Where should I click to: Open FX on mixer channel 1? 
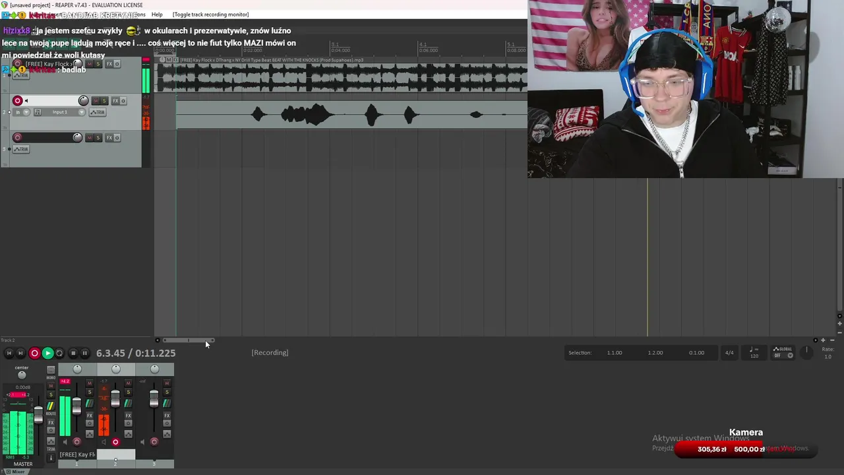pos(90,416)
